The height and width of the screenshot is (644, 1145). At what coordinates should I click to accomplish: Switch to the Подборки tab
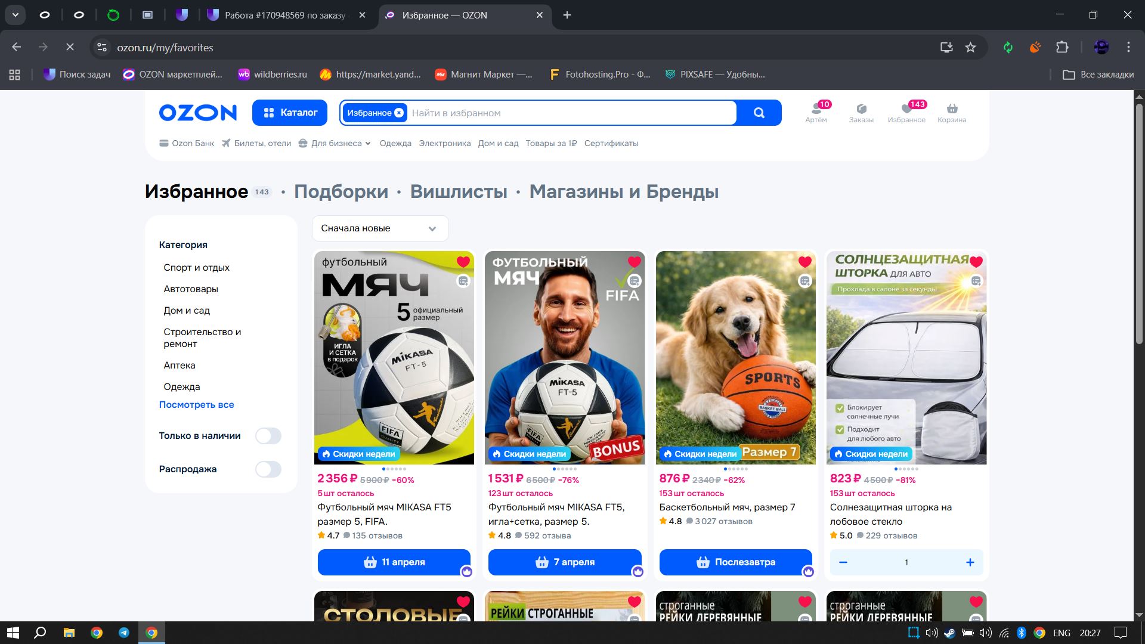coord(341,192)
